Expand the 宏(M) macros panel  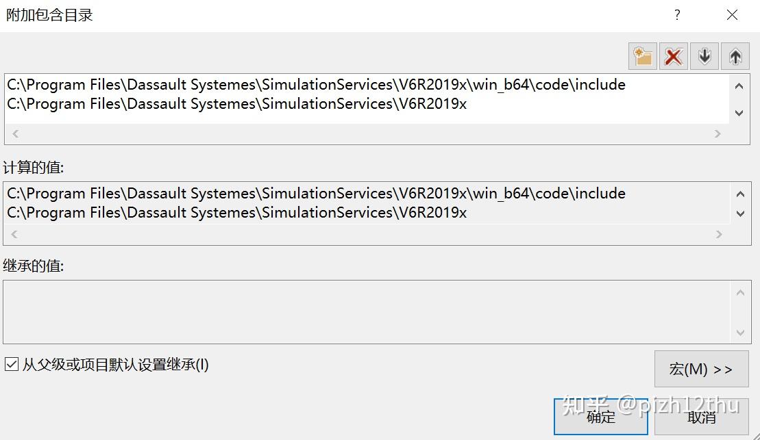700,369
